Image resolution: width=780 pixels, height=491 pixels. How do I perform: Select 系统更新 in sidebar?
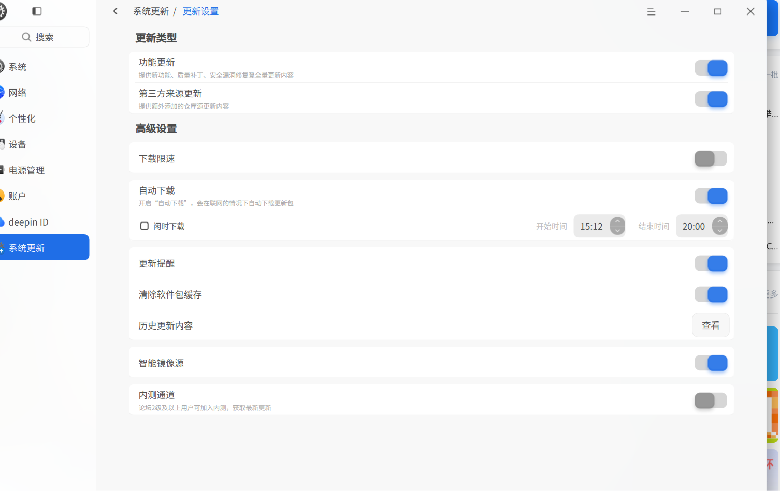point(44,247)
